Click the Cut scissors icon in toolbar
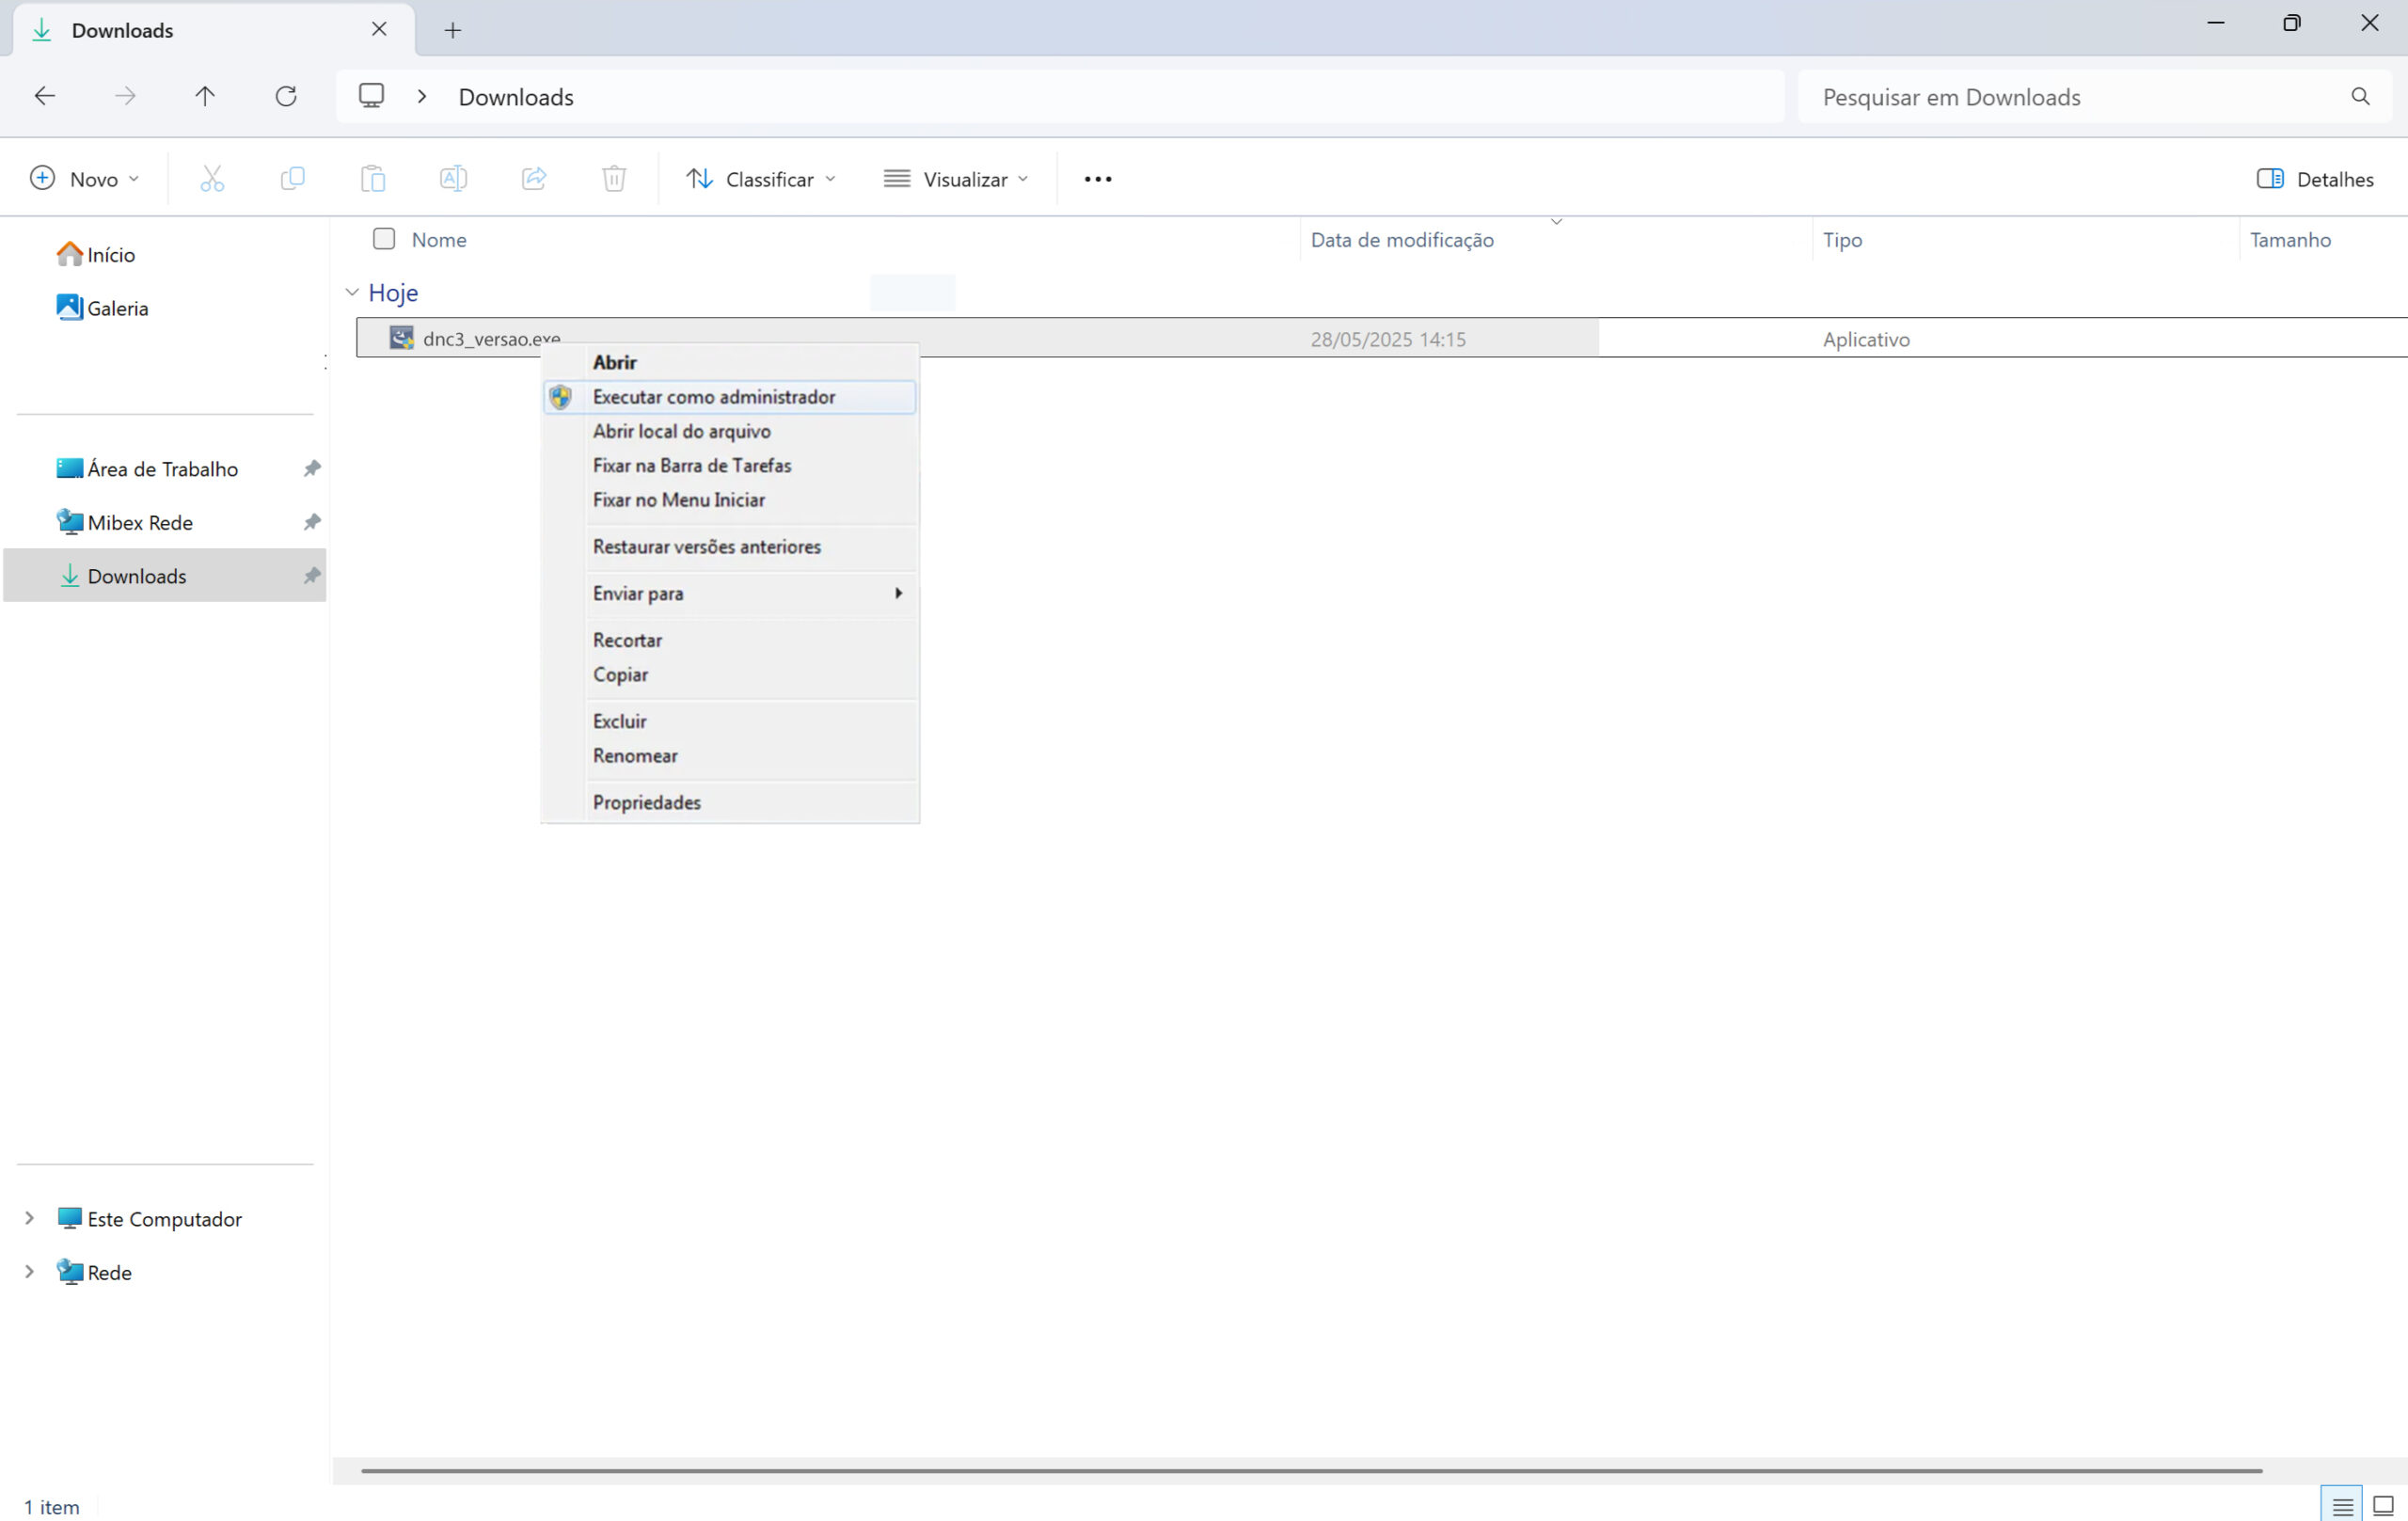Viewport: 2408px width, 1521px height. click(x=212, y=179)
